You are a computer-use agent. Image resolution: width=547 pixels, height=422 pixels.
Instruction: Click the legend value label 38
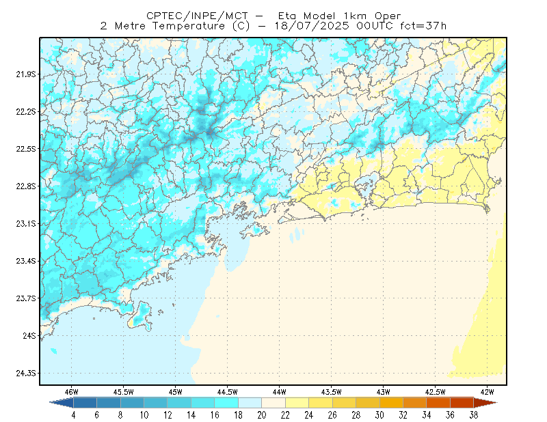click(473, 415)
